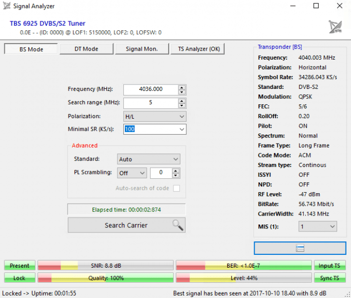This screenshot has width=351, height=298.
Task: Minimize the Signal Analyzer window
Action: [x=293, y=6]
